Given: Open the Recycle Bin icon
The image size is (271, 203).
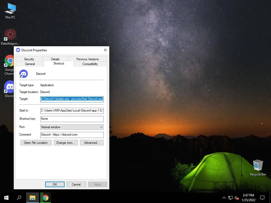Looking at the screenshot, I should tap(258, 168).
